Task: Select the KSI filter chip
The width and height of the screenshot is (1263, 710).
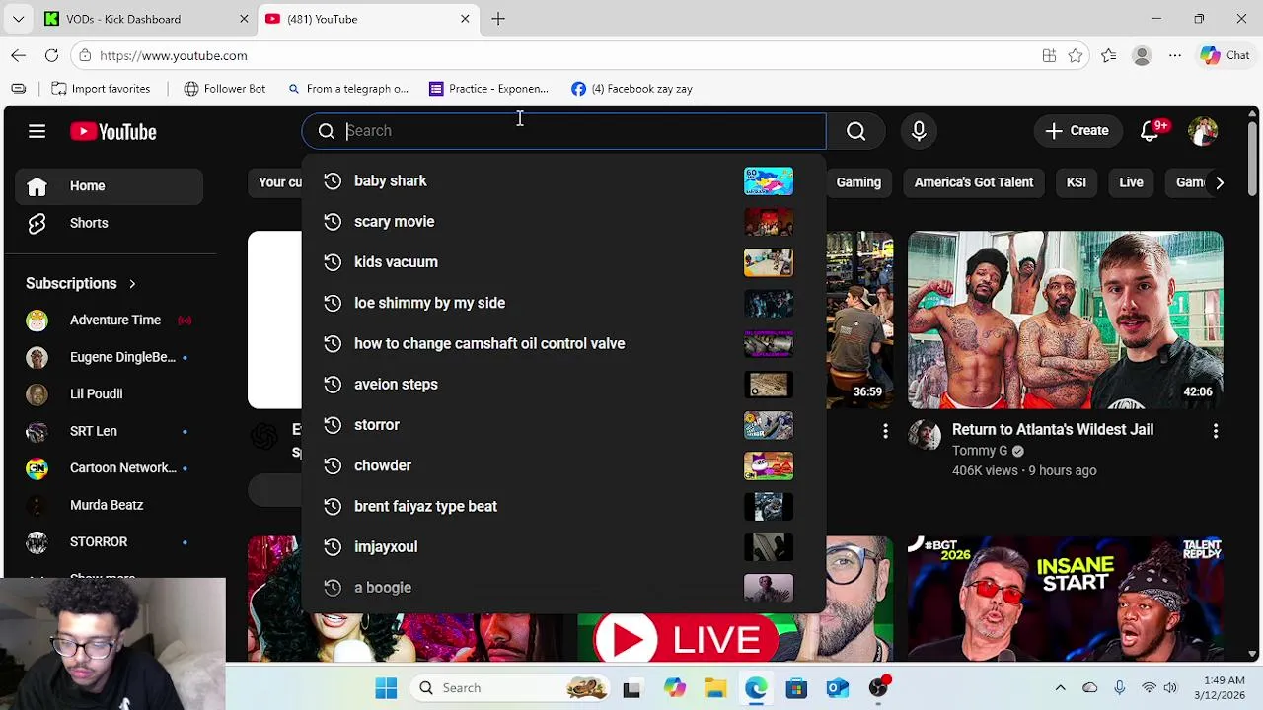Action: click(x=1077, y=182)
